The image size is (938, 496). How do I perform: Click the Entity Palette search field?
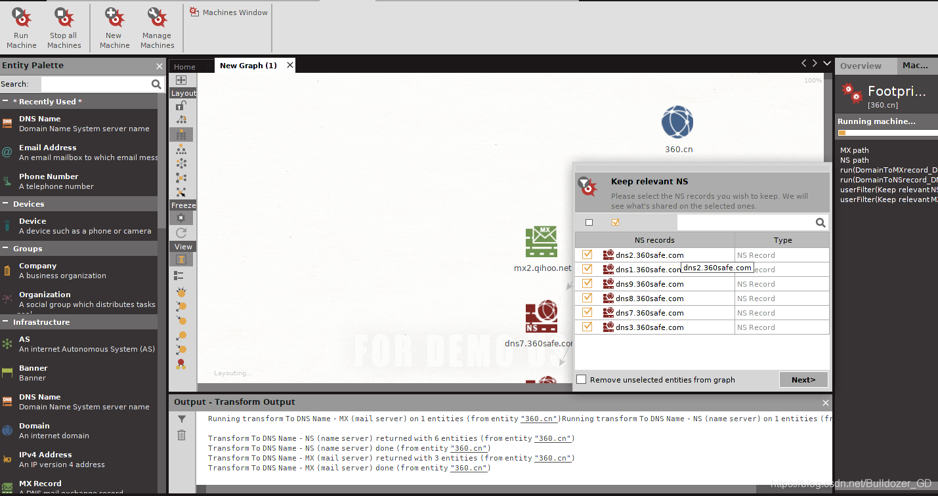click(x=96, y=84)
